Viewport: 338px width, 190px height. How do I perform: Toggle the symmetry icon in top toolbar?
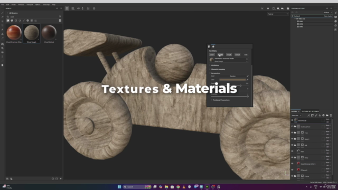click(78, 8)
